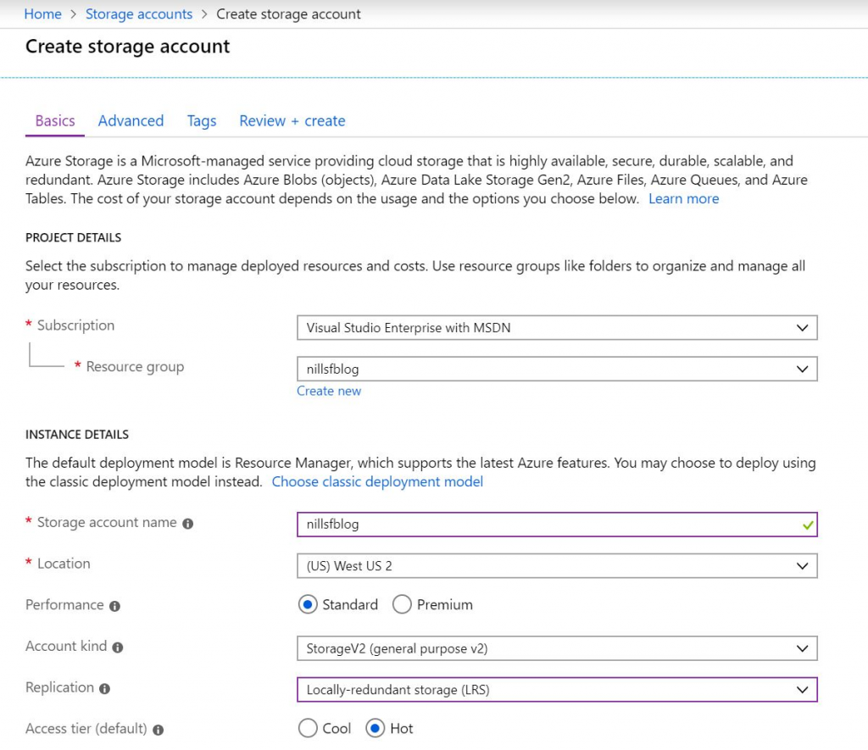Click the Location field label
The image size is (868, 750).
(64, 564)
